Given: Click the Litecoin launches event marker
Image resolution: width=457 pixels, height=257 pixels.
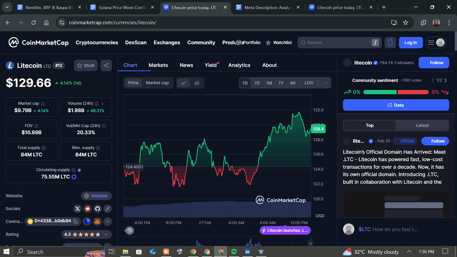Looking at the screenshot, I should pyautogui.click(x=285, y=230).
